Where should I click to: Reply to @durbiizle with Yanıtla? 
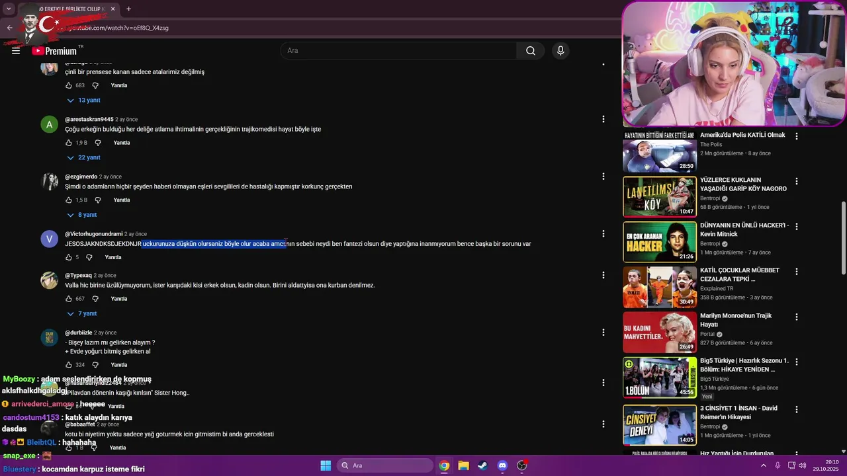119,365
